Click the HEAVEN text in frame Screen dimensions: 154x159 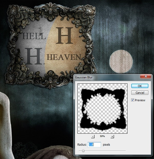pos(64,57)
